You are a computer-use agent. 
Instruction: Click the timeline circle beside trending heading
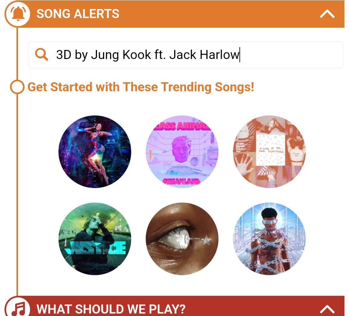17,87
